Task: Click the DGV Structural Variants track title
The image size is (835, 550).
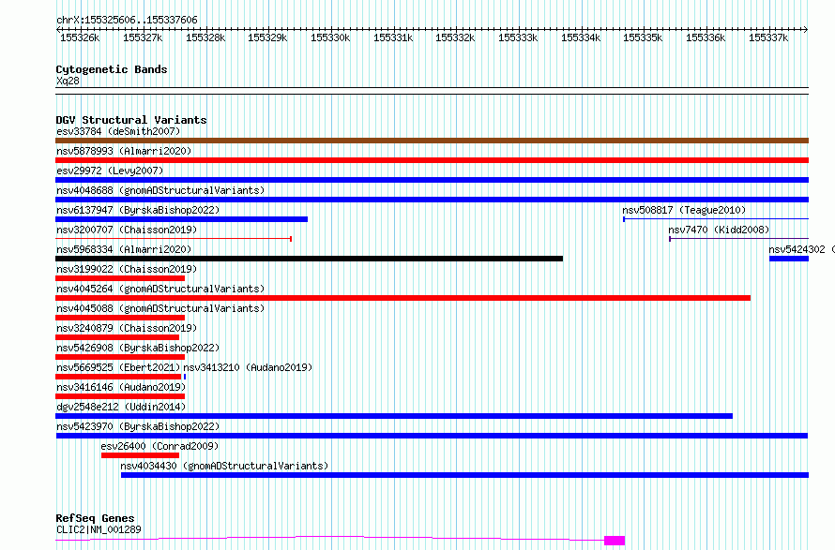Action: pyautogui.click(x=131, y=120)
